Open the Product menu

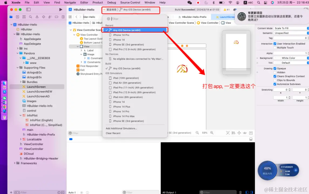(x=98, y=3)
